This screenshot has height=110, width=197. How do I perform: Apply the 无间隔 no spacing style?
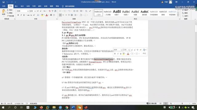107,13
